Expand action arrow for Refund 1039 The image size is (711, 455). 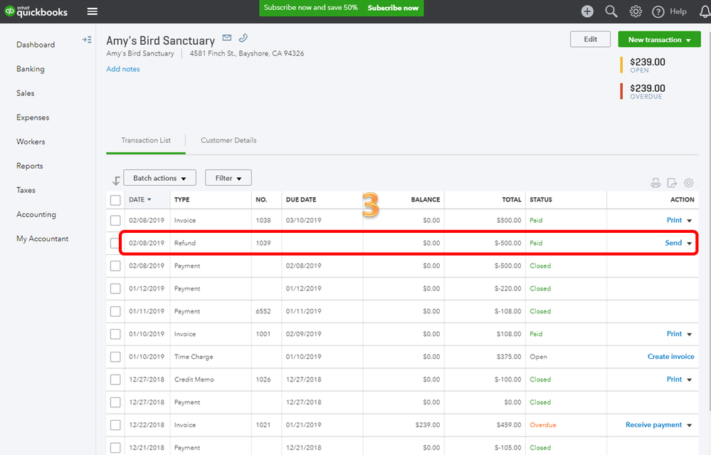pyautogui.click(x=689, y=243)
